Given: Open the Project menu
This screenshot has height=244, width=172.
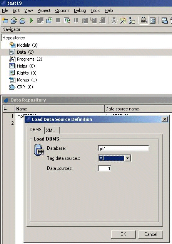Looking at the screenshot, I should [x=44, y=10].
